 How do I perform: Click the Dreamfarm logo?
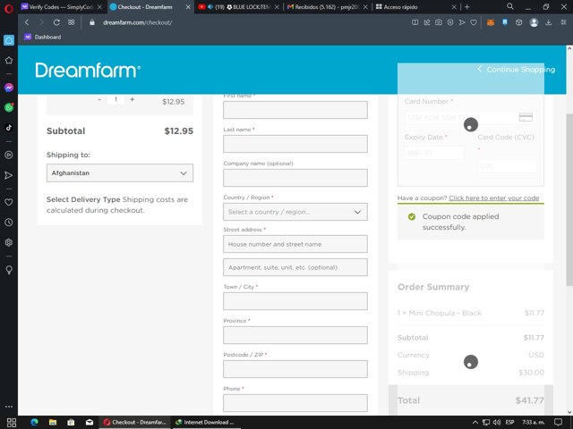[x=88, y=70]
